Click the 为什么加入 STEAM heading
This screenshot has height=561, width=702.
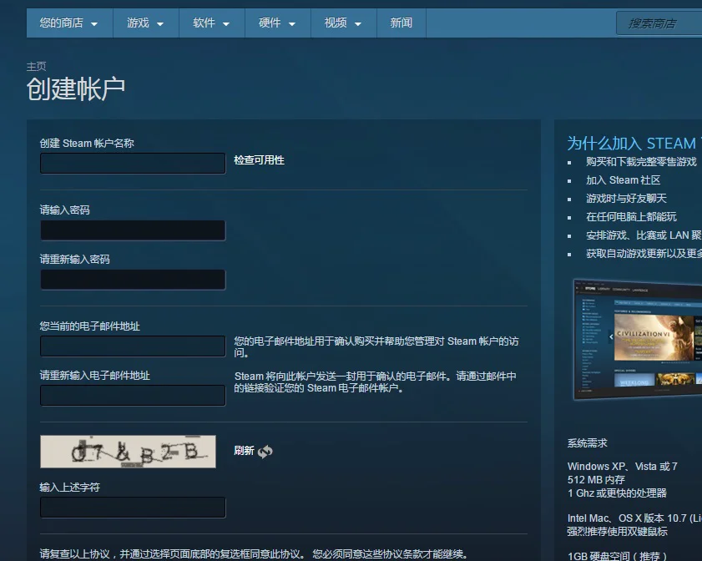point(634,144)
